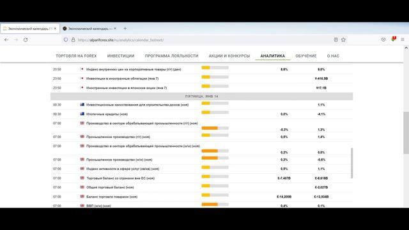Click the forecast value -0,3%
Screen dimensions: 409x230
[284, 130]
